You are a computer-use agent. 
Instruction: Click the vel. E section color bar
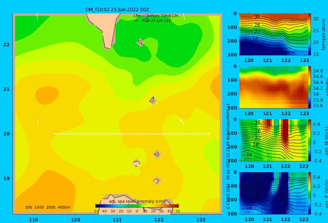(x=310, y=193)
